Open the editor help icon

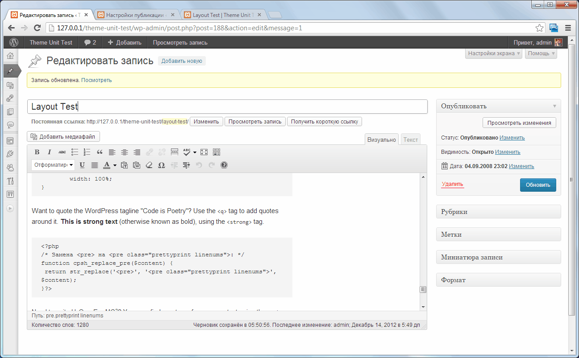point(224,165)
